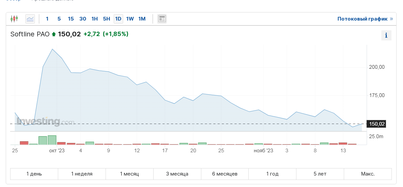Click the current price 150,02 in header
Viewport: 403px width, 187px height.
(x=69, y=34)
